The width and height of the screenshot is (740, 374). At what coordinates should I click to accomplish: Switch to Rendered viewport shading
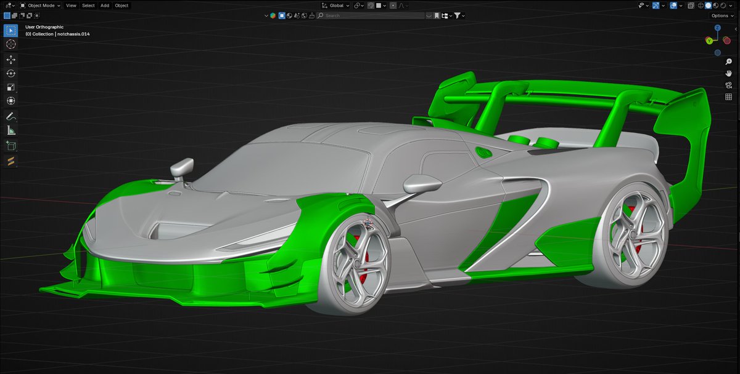pyautogui.click(x=723, y=6)
